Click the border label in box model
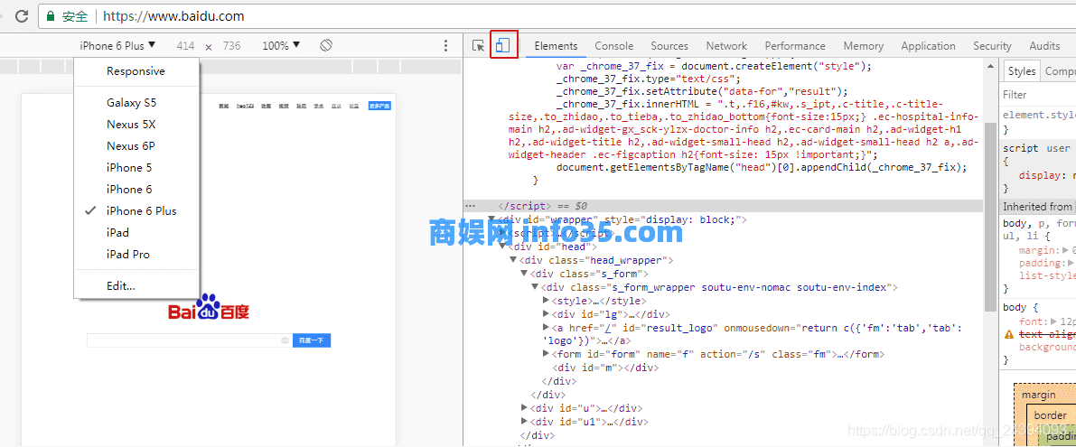 click(x=1051, y=415)
